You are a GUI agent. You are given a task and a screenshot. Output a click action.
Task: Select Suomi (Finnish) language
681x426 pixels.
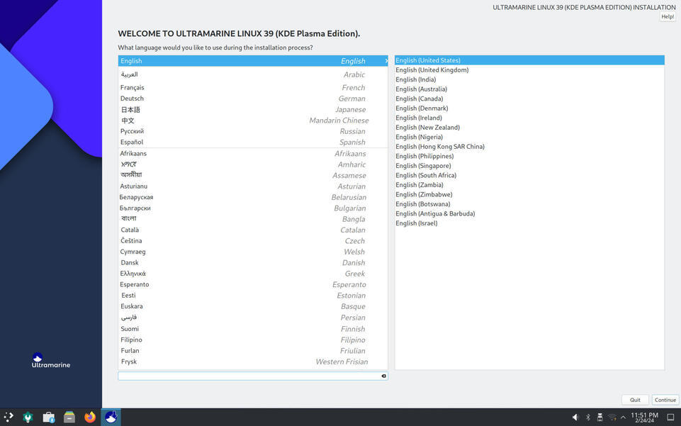pos(253,329)
